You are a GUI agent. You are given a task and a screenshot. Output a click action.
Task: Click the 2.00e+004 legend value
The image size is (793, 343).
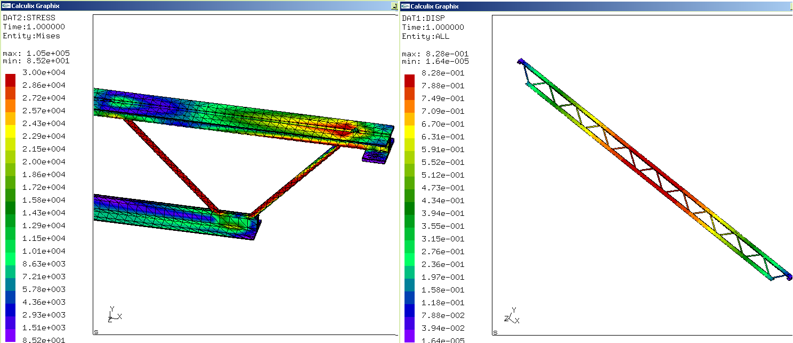point(43,162)
